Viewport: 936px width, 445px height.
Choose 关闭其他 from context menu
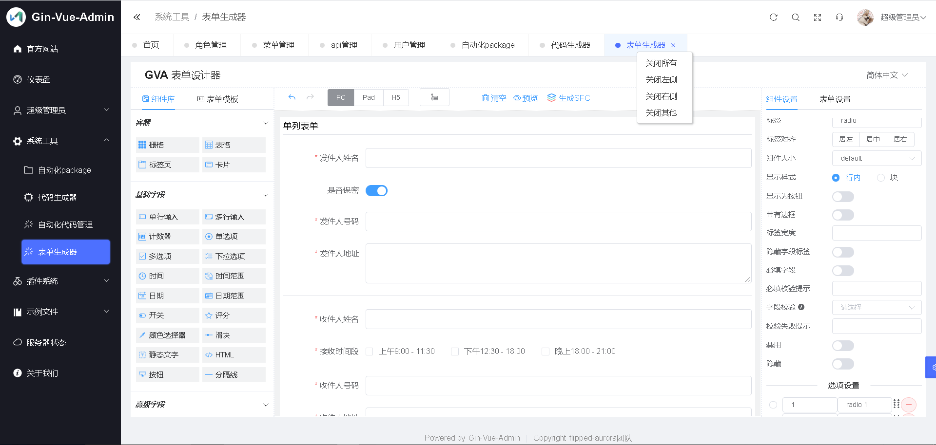tap(661, 113)
